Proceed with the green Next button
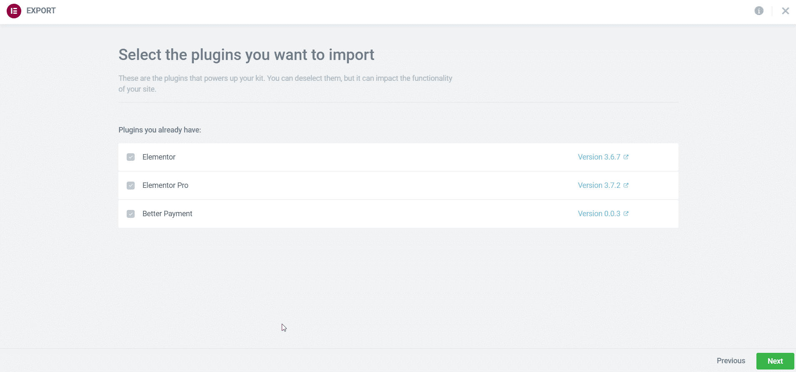This screenshot has width=796, height=372. pyautogui.click(x=775, y=361)
